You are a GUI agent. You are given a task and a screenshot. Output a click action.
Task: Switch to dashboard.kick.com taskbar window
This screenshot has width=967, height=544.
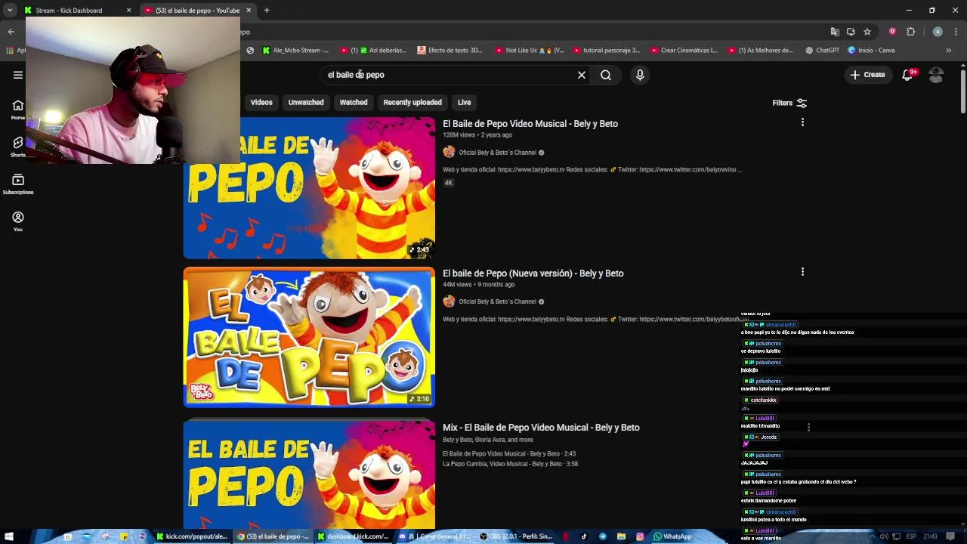coord(353,536)
